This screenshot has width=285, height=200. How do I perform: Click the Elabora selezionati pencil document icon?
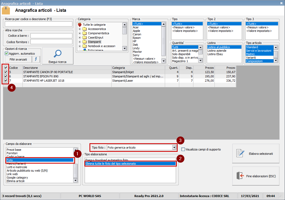[240, 153]
